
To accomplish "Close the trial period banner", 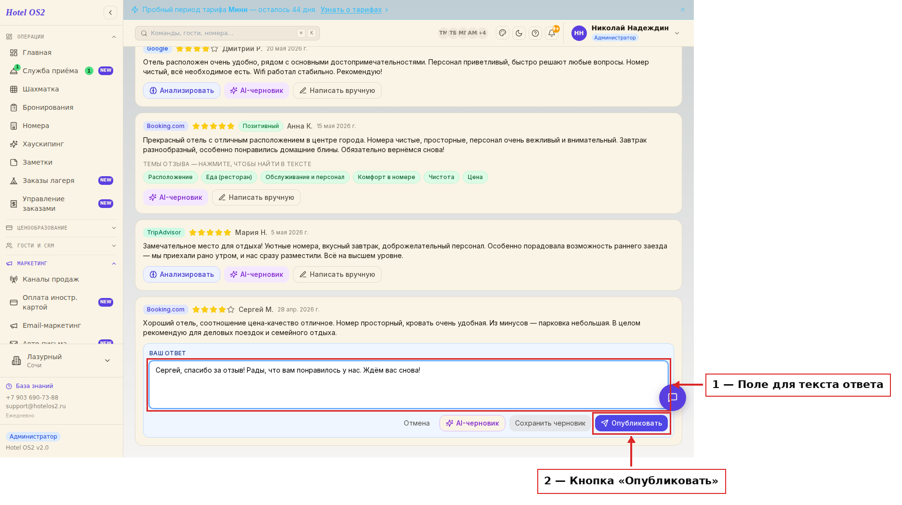I will tap(683, 10).
